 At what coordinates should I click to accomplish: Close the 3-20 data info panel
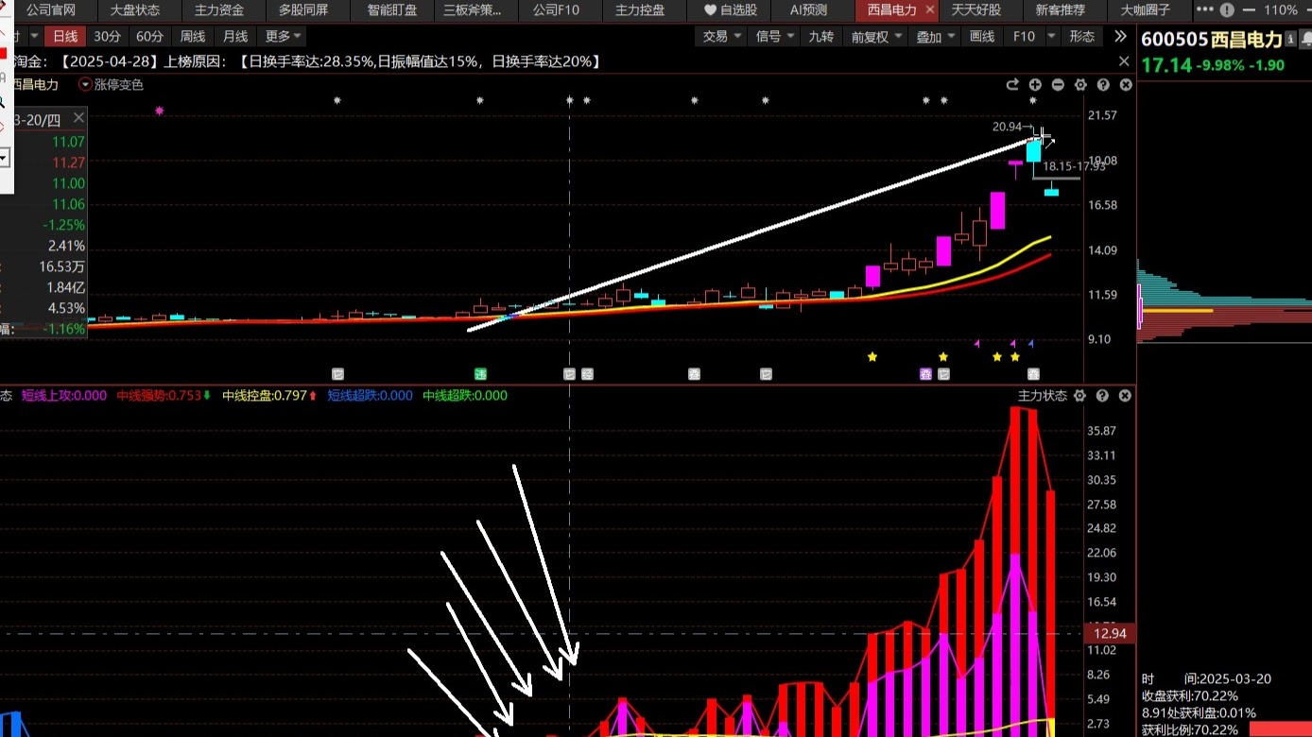[x=78, y=118]
